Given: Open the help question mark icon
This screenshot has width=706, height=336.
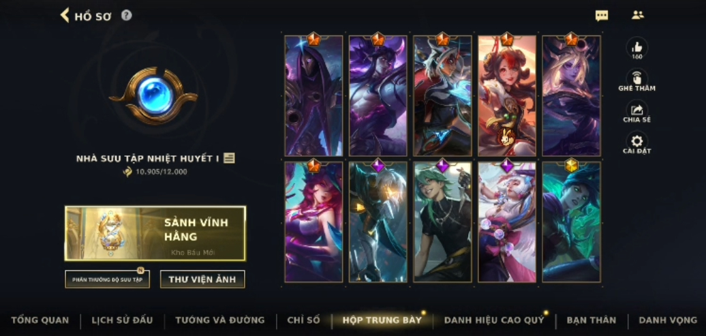Looking at the screenshot, I should (x=127, y=16).
